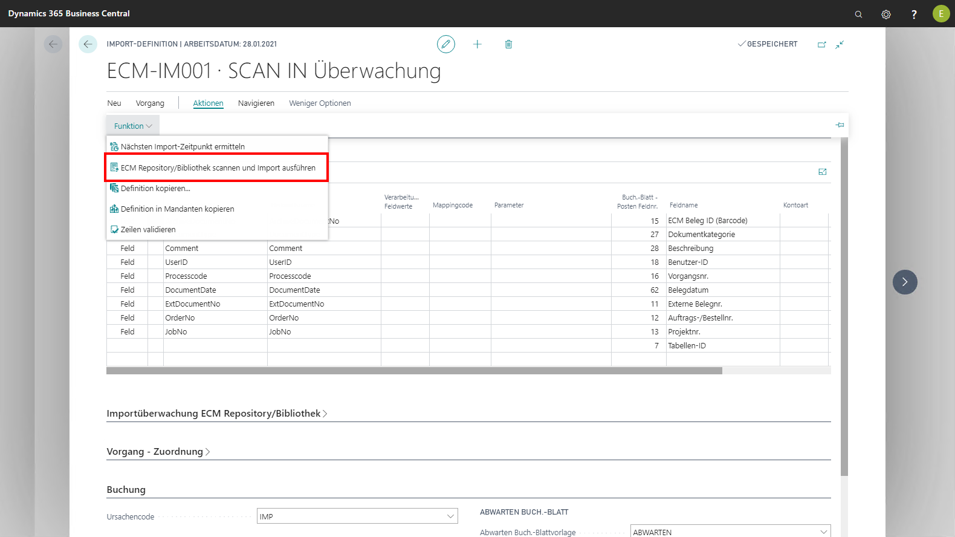
Task: Open the settings gear icon
Action: 886,14
